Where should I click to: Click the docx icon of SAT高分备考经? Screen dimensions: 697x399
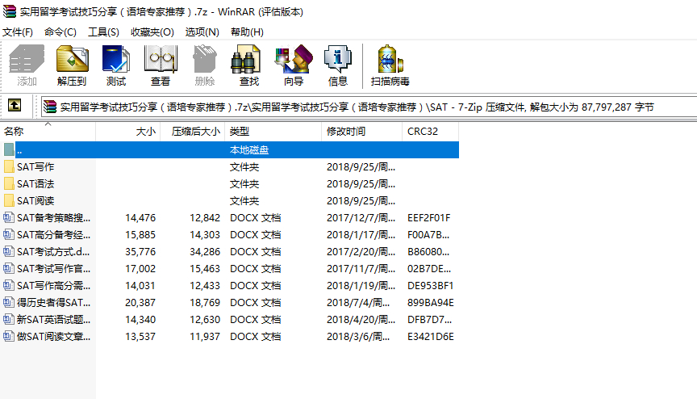(x=9, y=234)
